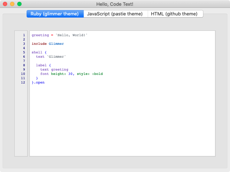Click the 'include' keyword
The height and width of the screenshot is (172, 230).
(39, 44)
